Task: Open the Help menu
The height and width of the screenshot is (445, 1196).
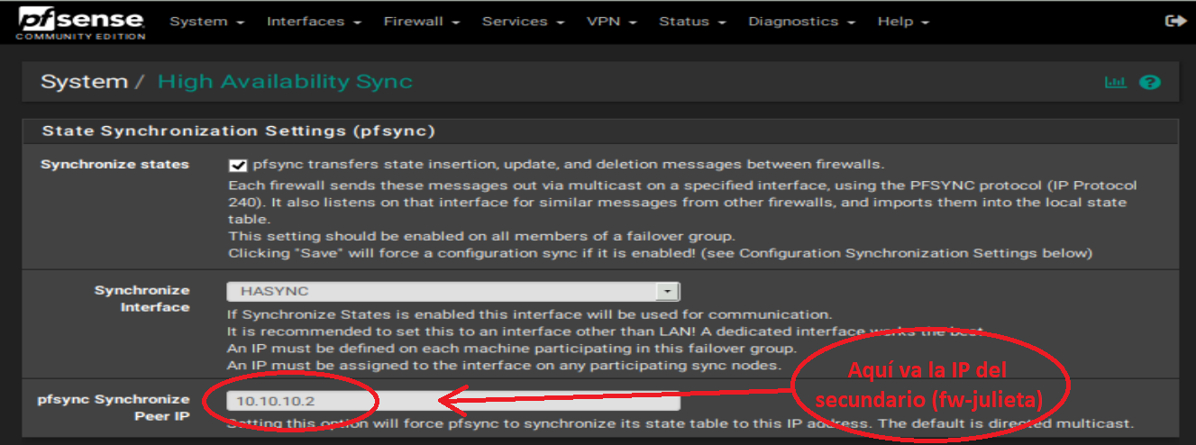Action: pos(903,21)
